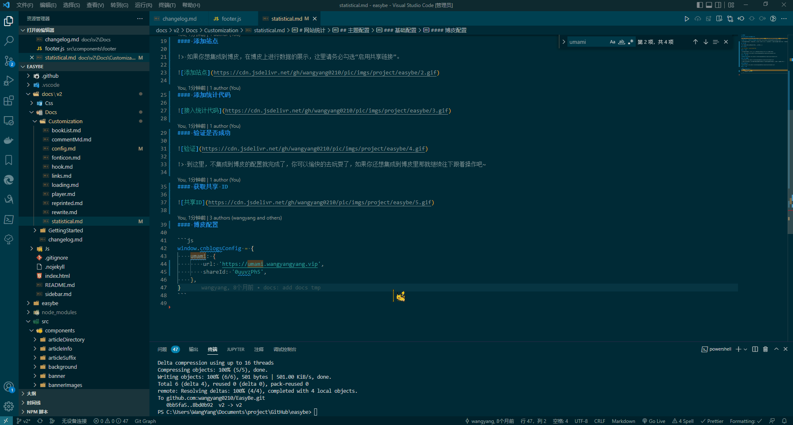Open the notifications bell in status bar
Viewport: 793px width, 425px height.
784,421
